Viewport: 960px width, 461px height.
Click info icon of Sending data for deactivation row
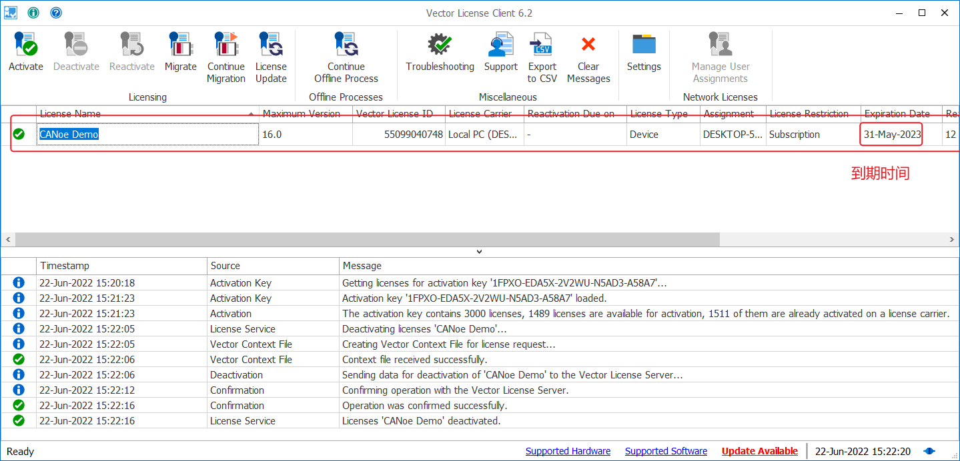[19, 374]
